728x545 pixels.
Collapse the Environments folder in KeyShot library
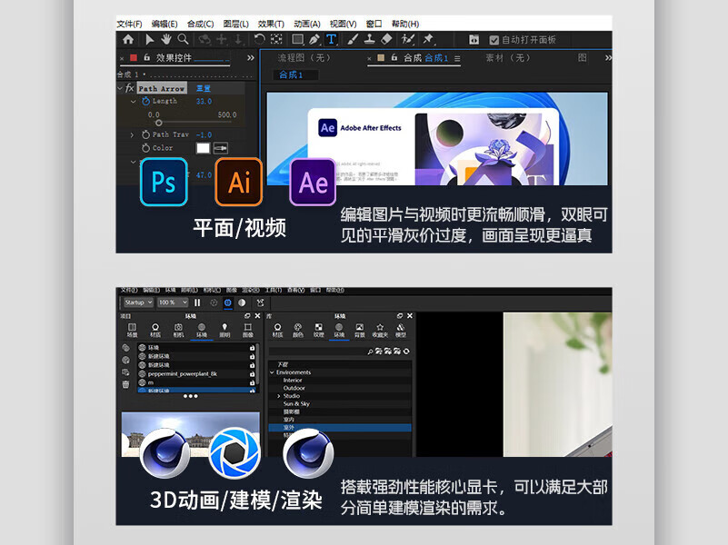(272, 372)
